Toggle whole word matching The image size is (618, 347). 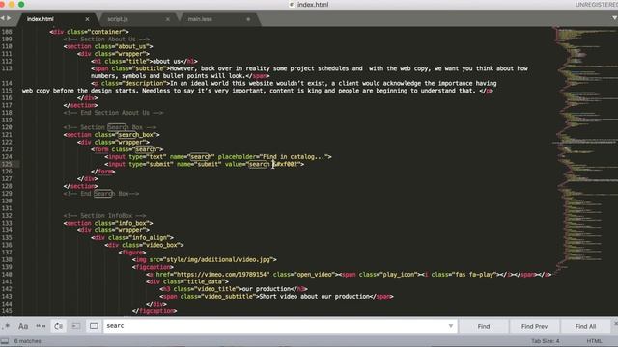pyautogui.click(x=41, y=326)
